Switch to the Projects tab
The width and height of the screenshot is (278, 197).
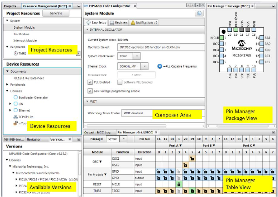coord(10,6)
